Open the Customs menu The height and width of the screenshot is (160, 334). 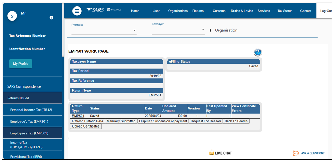[x=219, y=11]
